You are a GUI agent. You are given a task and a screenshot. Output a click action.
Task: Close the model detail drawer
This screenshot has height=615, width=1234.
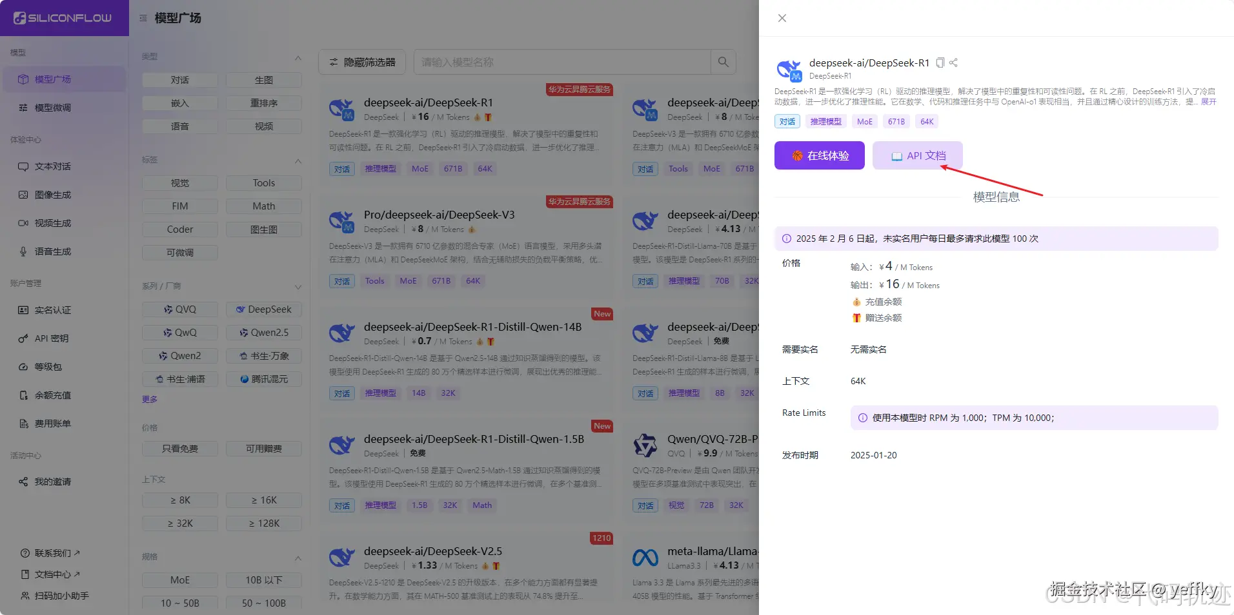pos(782,18)
